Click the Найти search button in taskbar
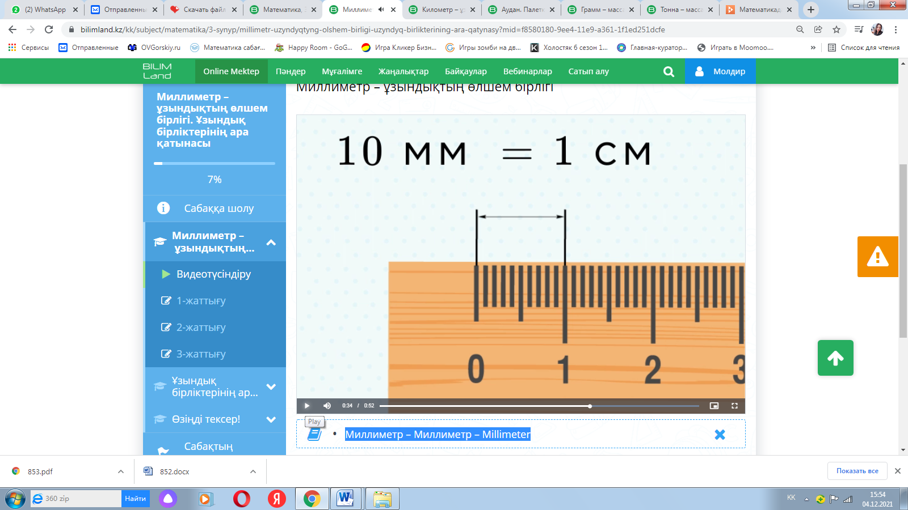 pyautogui.click(x=136, y=499)
